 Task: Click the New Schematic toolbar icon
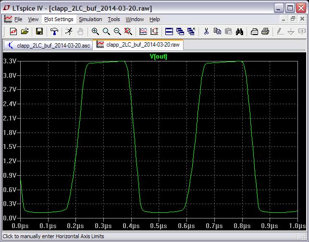pos(13,32)
